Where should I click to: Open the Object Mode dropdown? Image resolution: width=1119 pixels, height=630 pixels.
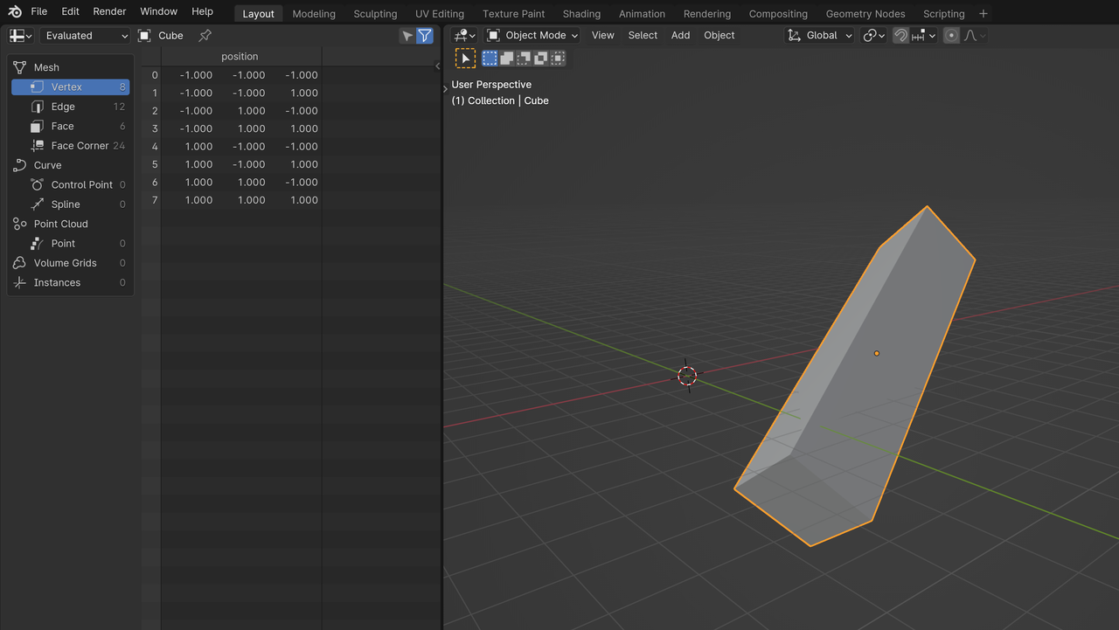[x=532, y=36]
